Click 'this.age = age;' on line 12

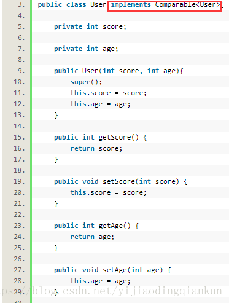[x=100, y=104]
